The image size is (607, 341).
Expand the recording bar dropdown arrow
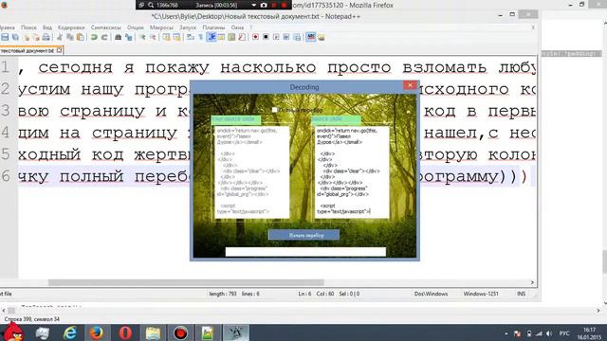(x=253, y=5)
